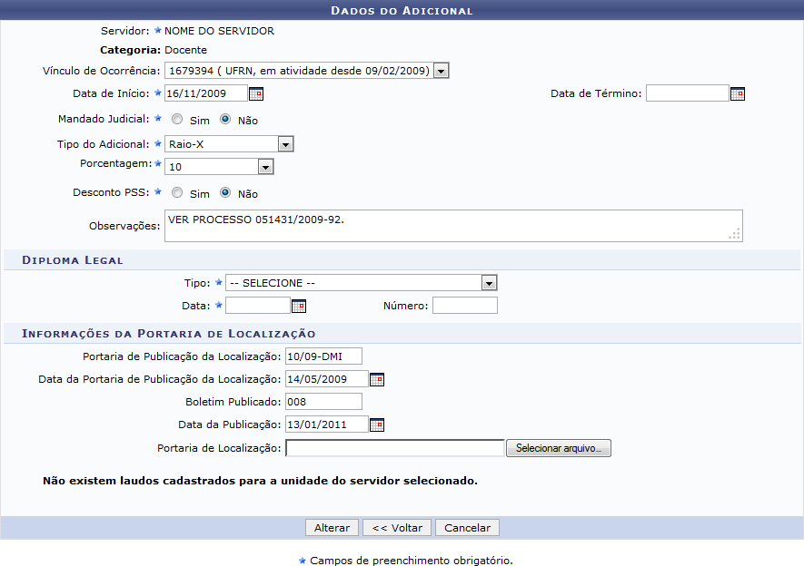Viewport: 804px width, 566px height.
Task: Choose Sim for Desconto PSS
Action: [x=177, y=192]
